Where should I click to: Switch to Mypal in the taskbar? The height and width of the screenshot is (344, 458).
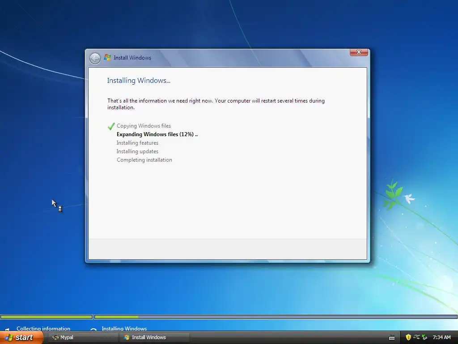coord(83,337)
